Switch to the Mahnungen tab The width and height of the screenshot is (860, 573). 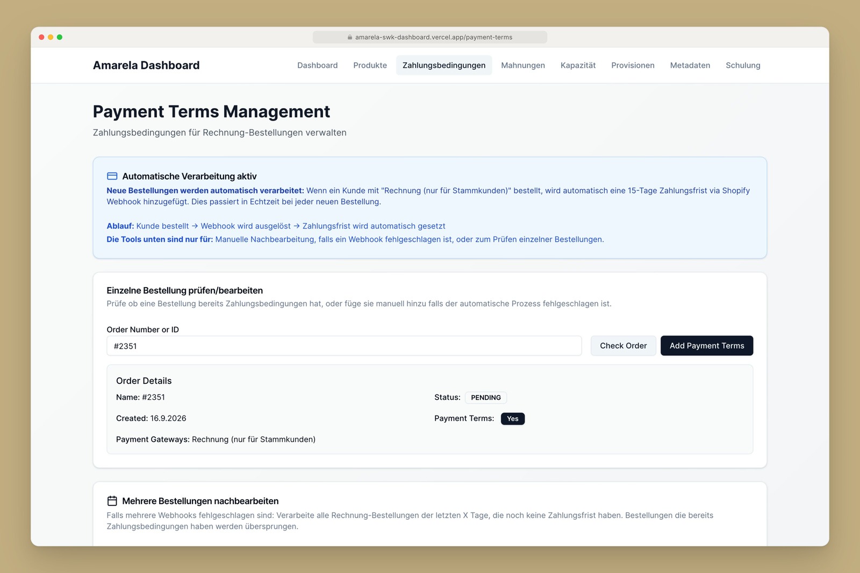[x=523, y=66]
